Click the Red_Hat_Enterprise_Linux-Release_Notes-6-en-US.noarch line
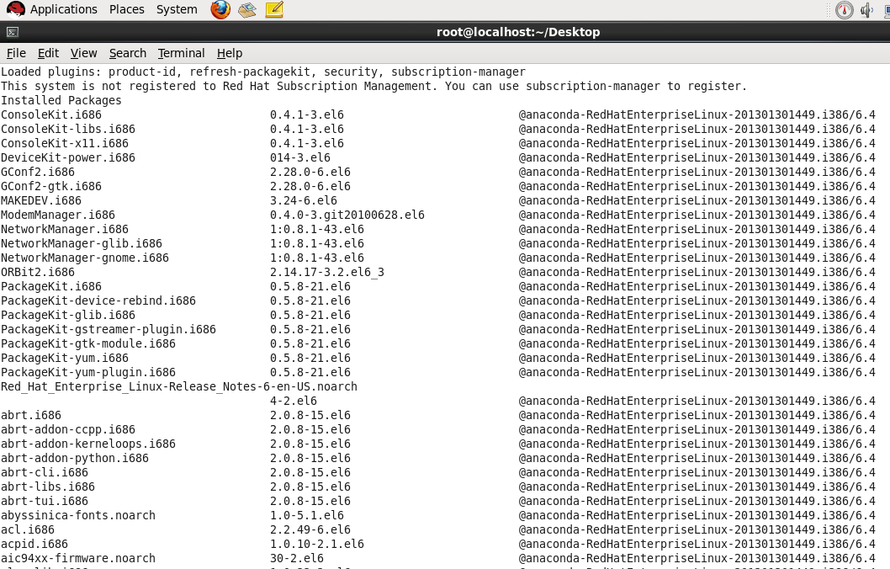The width and height of the screenshot is (890, 569). 179,386
